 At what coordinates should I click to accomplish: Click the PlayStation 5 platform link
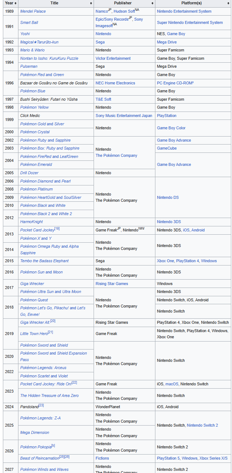pyautogui.click(x=168, y=458)
